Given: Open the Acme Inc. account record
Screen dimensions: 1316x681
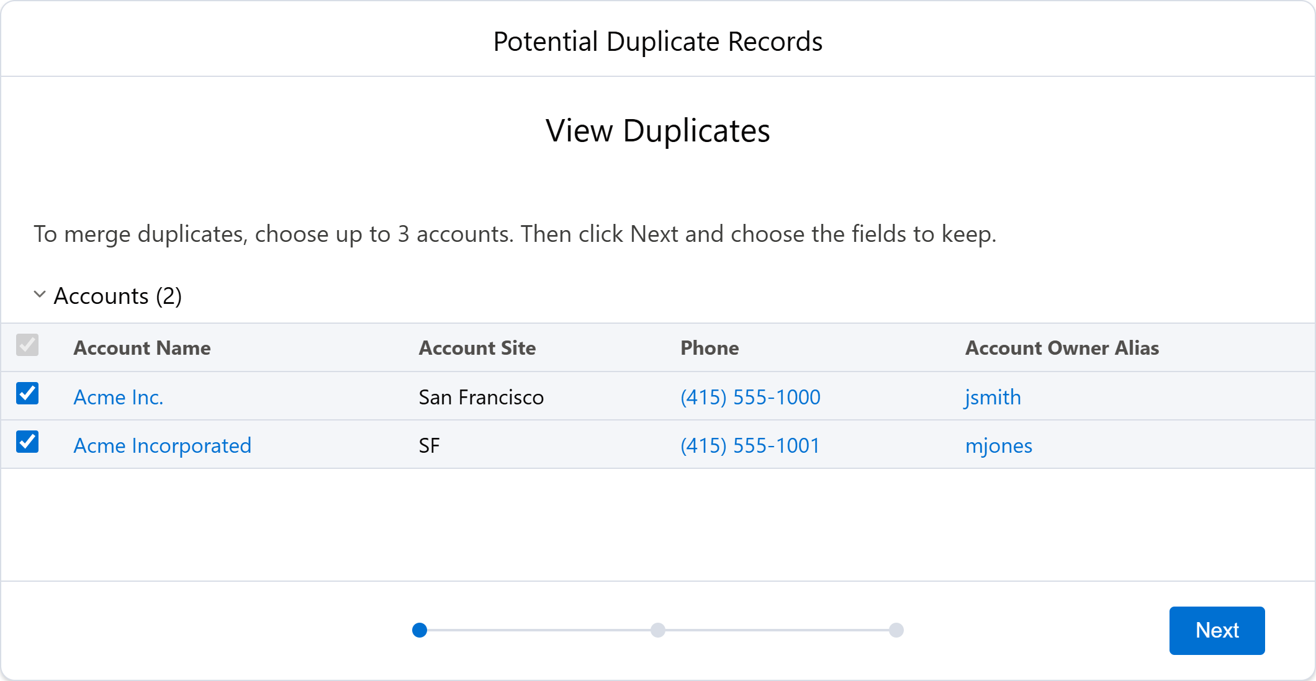Looking at the screenshot, I should 118,397.
